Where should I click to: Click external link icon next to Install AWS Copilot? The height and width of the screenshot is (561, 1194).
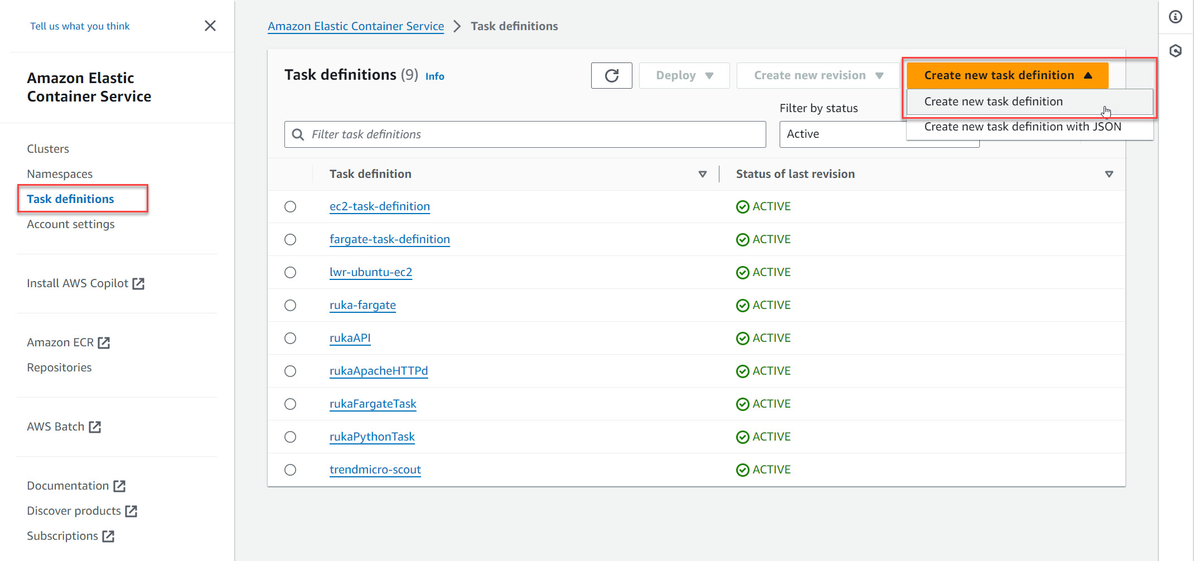(x=138, y=283)
